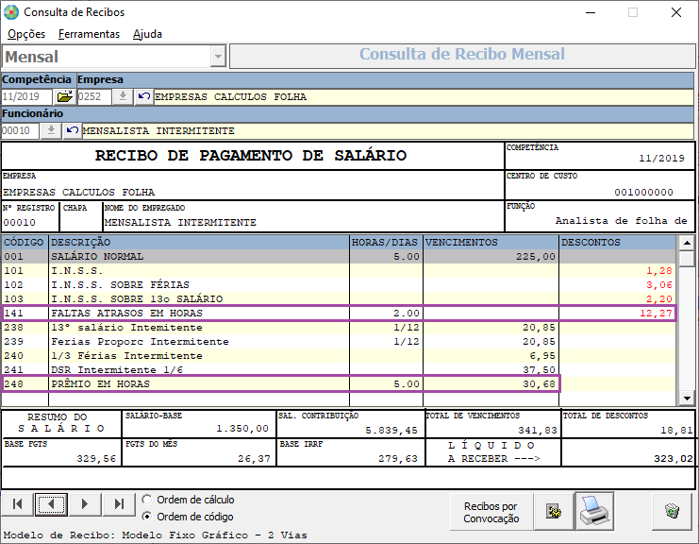699x544 pixels.
Task: Select the 13º salário Intemitente row
Action: click(x=339, y=327)
